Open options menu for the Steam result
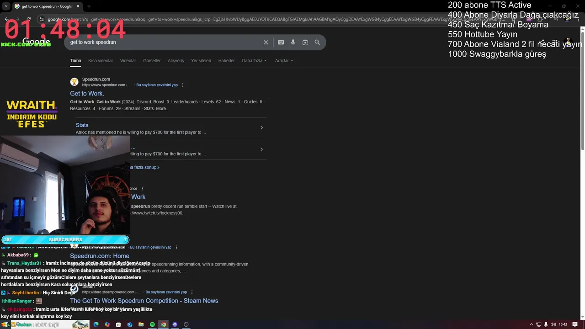The image size is (585, 329). pos(192,292)
